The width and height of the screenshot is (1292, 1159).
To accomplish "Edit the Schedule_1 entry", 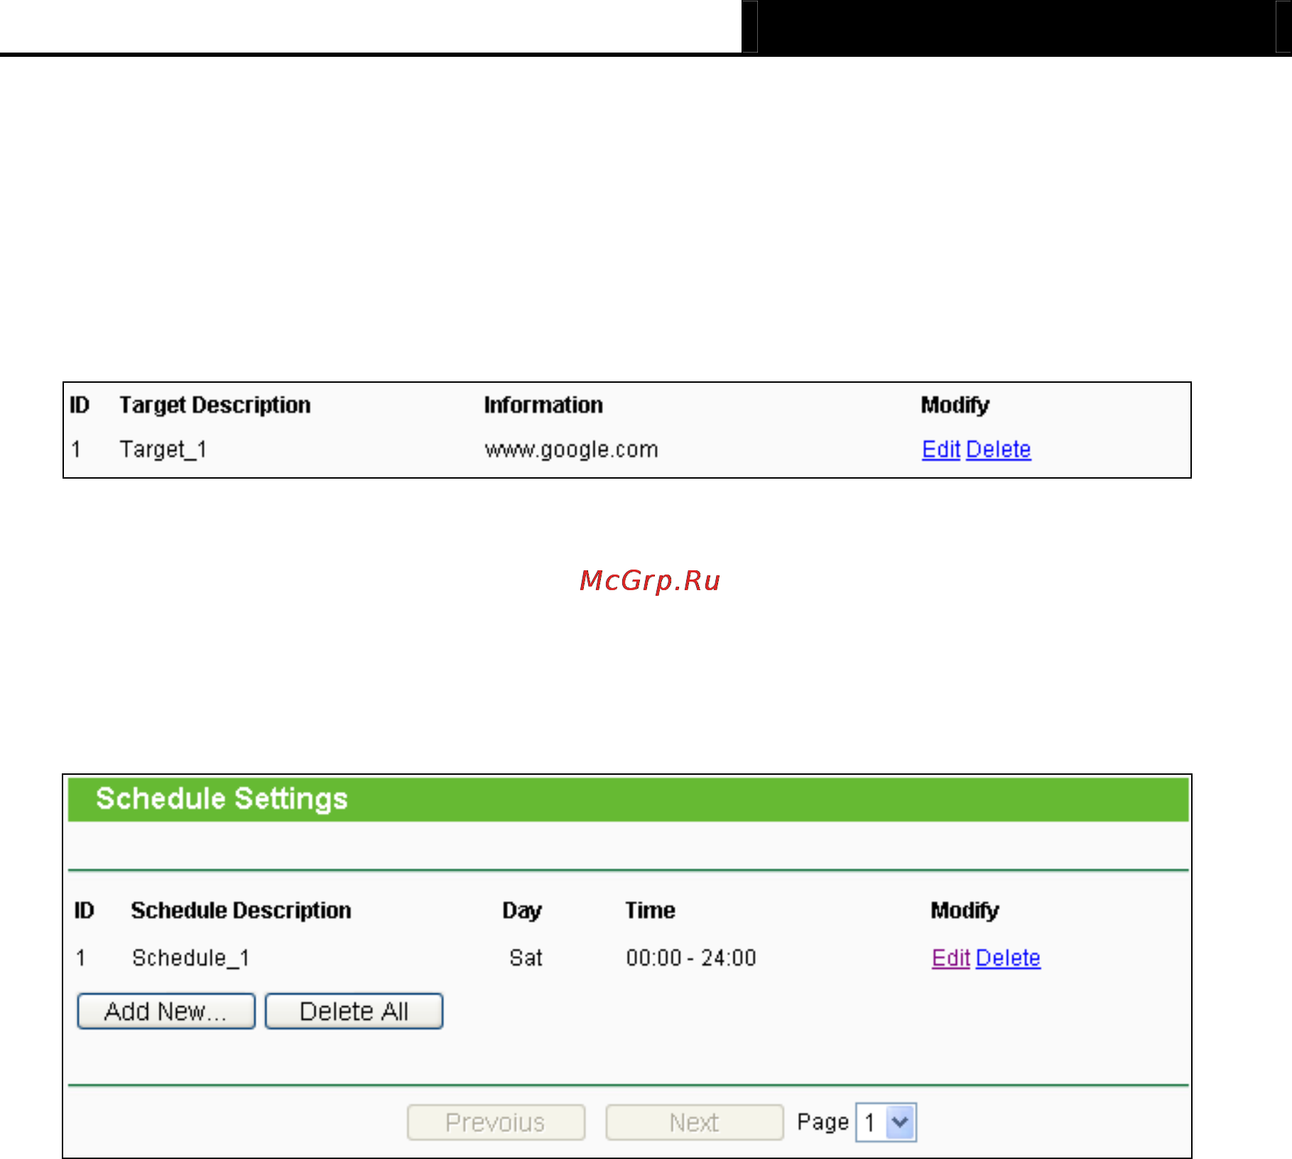I will click(x=950, y=958).
